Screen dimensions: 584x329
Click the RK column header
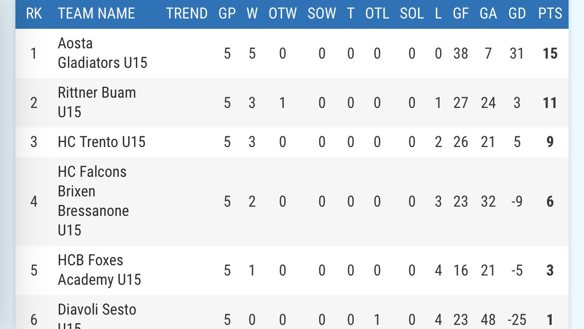click(34, 13)
